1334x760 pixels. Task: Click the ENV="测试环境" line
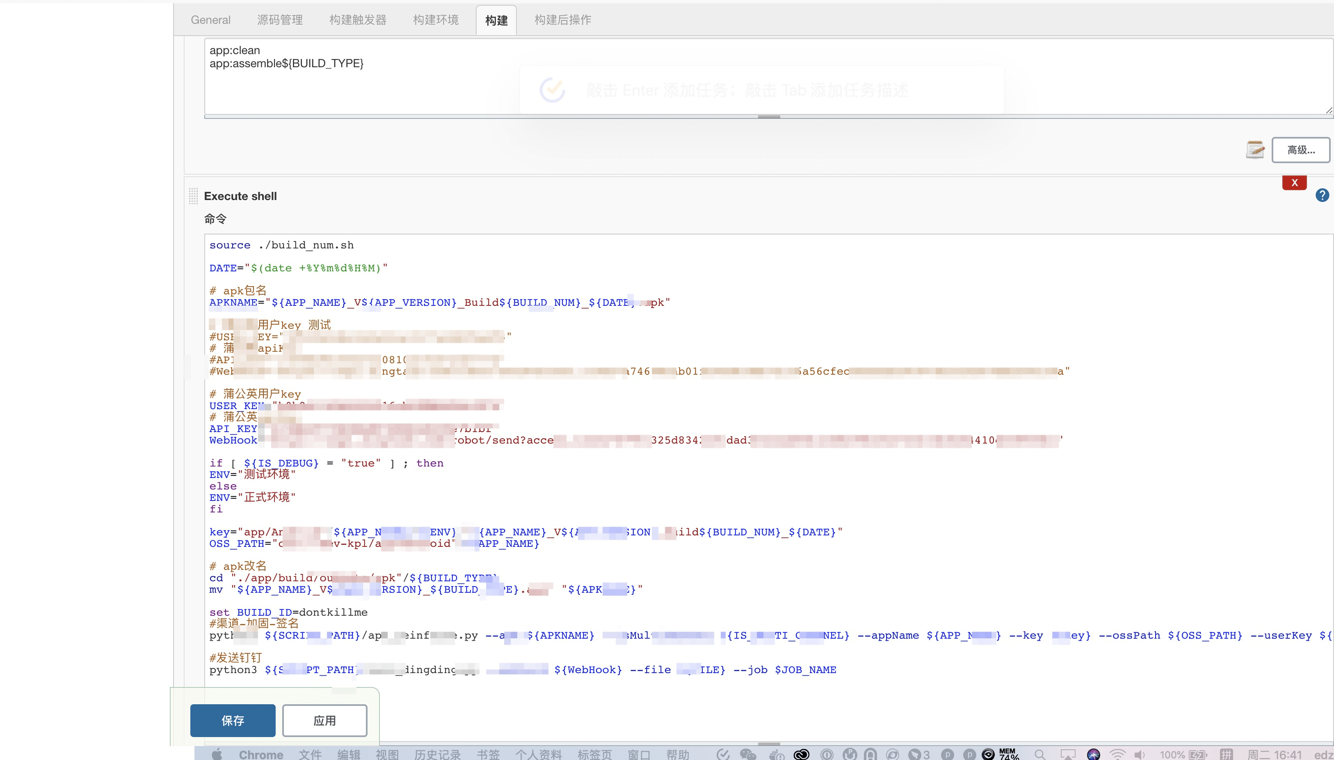click(x=252, y=474)
